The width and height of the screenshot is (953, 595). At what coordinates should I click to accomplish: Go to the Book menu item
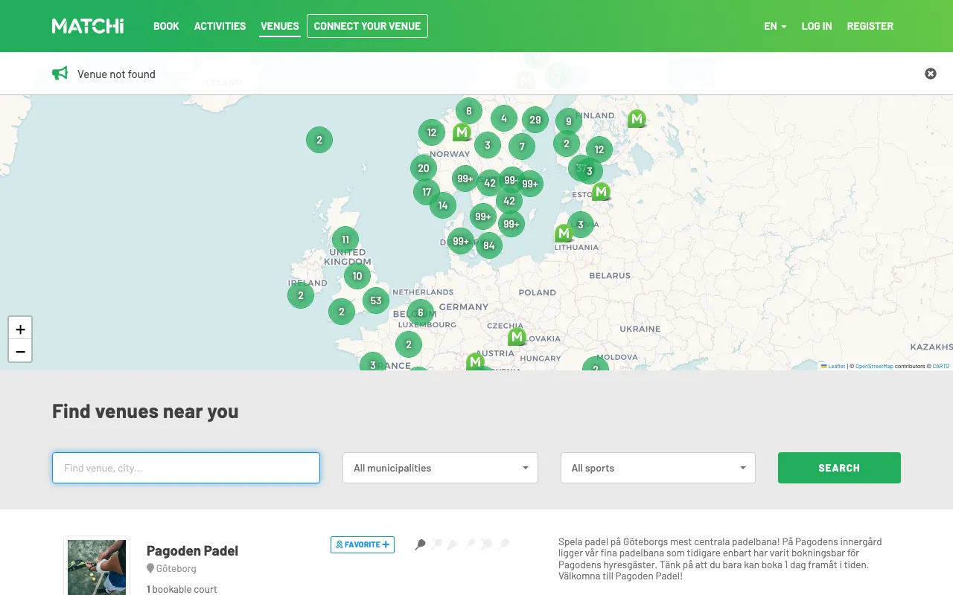pyautogui.click(x=166, y=26)
